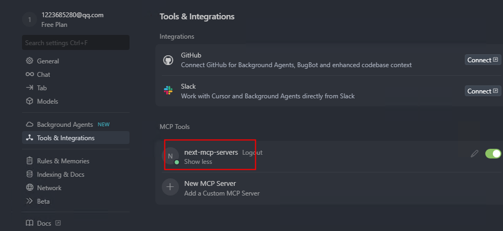Click the Indexing & Docs database icon
Screen dimensions: 503x231
(30, 175)
